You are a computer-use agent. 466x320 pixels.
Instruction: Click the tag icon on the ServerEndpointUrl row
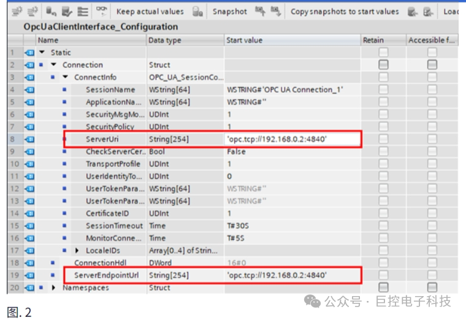pos(29,275)
